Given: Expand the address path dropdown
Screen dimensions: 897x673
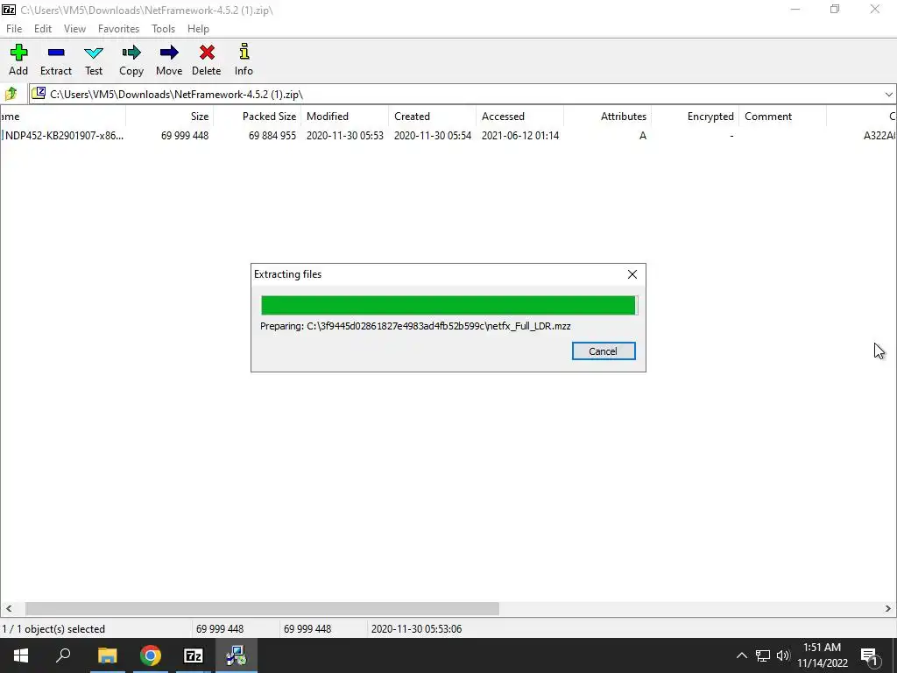Looking at the screenshot, I should tap(888, 95).
